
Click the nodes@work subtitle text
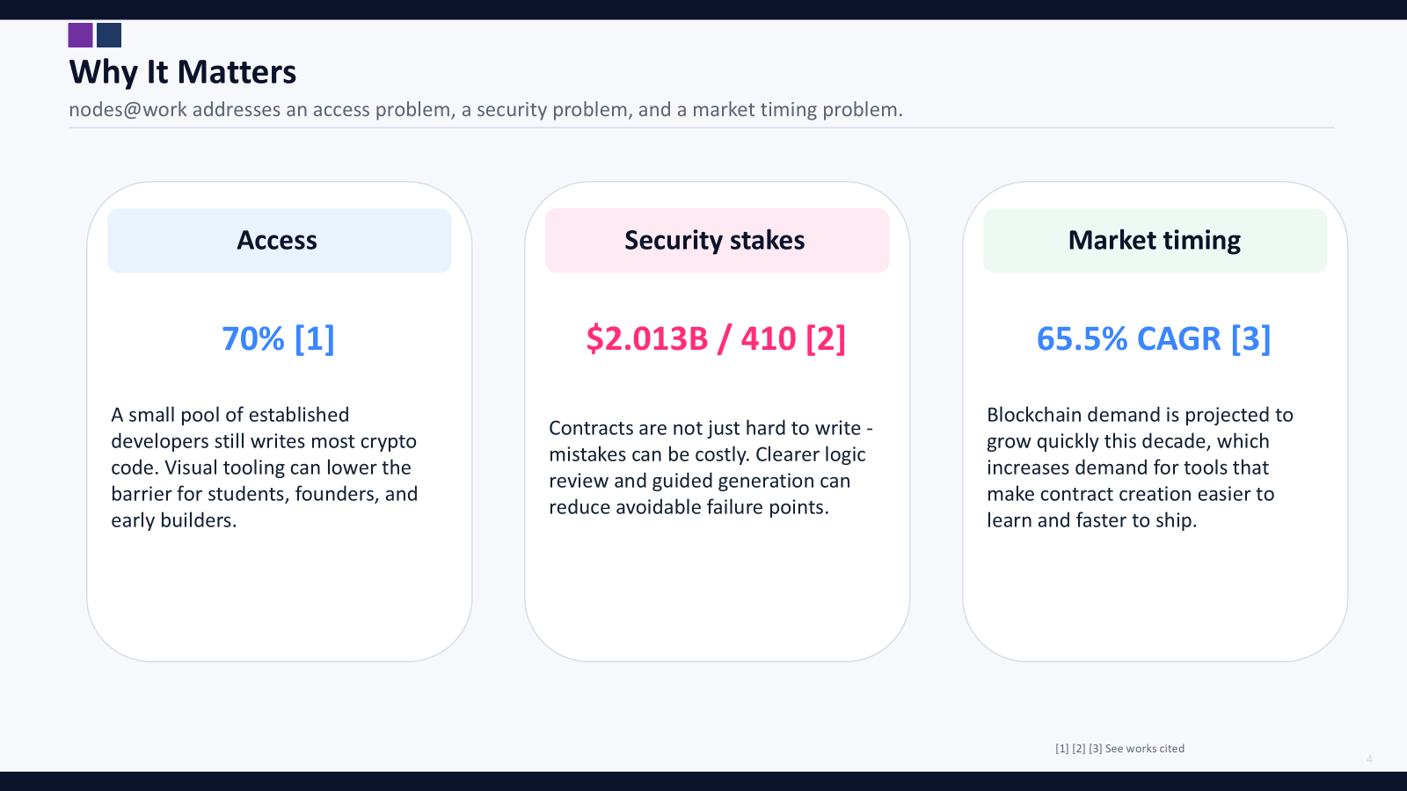[485, 110]
